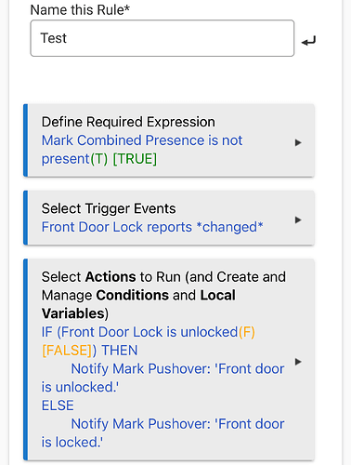Viewport: 351px width, 465px height.
Task: Click the ELSE line in actions
Action: click(58, 405)
